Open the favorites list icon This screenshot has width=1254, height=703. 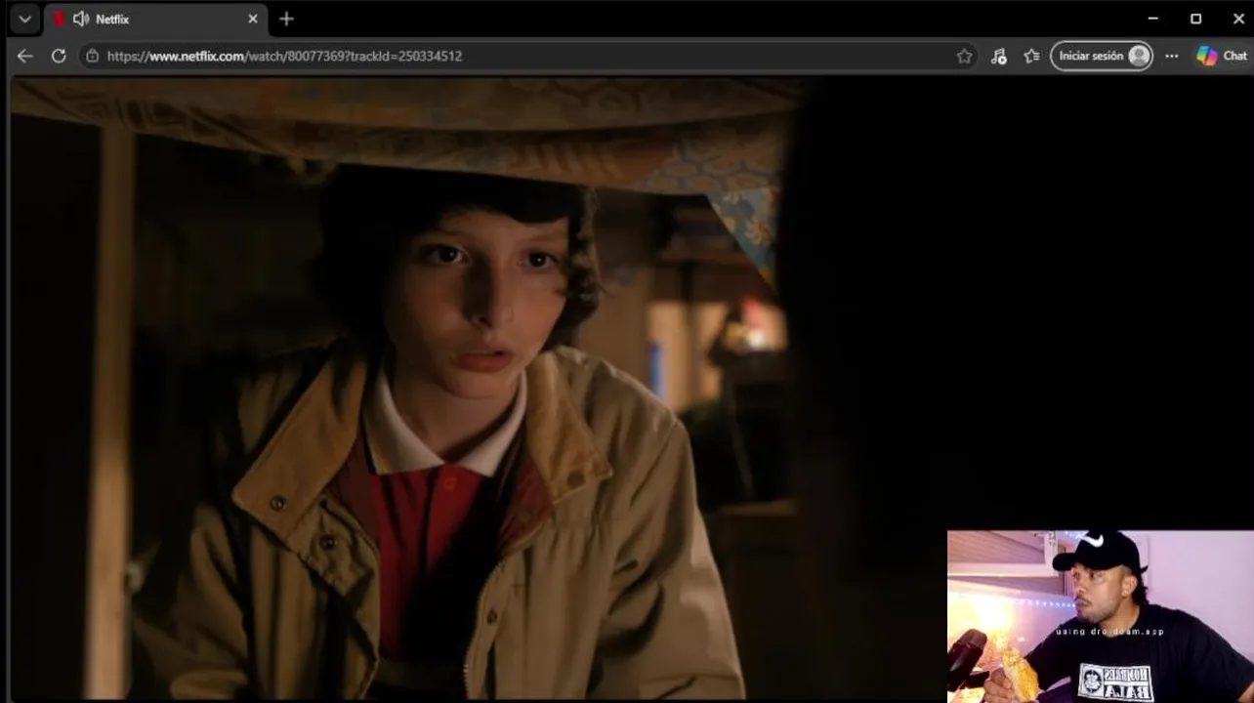1031,56
